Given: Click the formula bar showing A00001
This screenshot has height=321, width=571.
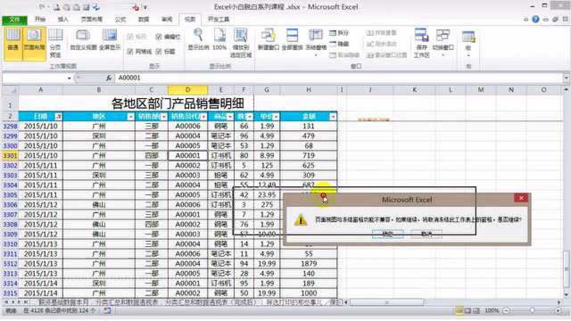Looking at the screenshot, I should [x=338, y=78].
